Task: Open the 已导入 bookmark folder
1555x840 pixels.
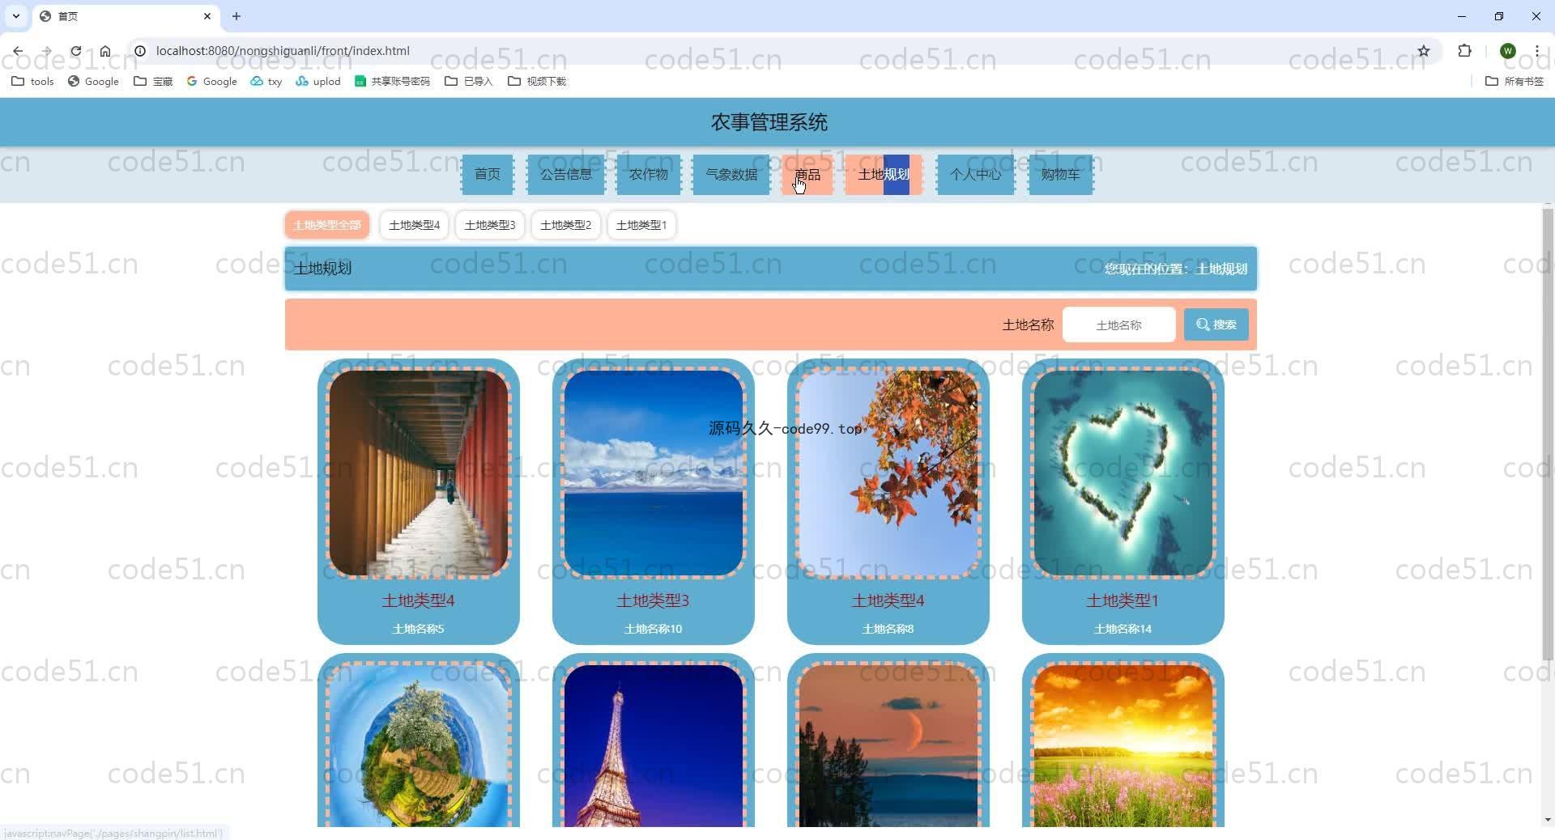Action: 469,81
